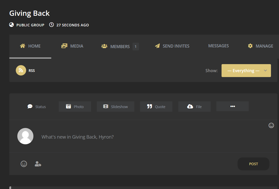Click the Giving Back group title
This screenshot has height=189, width=279.
[30, 13]
